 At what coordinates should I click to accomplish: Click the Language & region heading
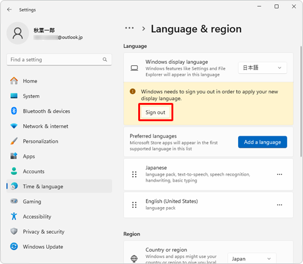[x=196, y=29]
